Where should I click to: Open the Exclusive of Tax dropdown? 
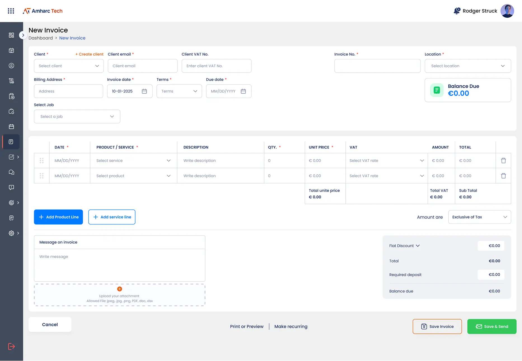(x=479, y=217)
